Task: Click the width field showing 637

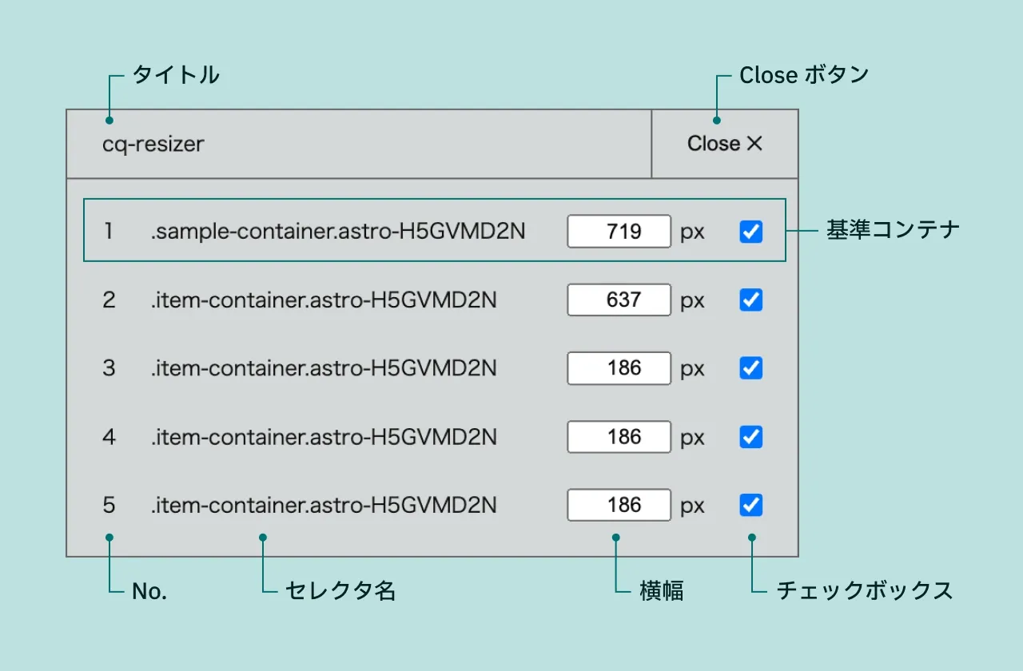Action: [619, 300]
